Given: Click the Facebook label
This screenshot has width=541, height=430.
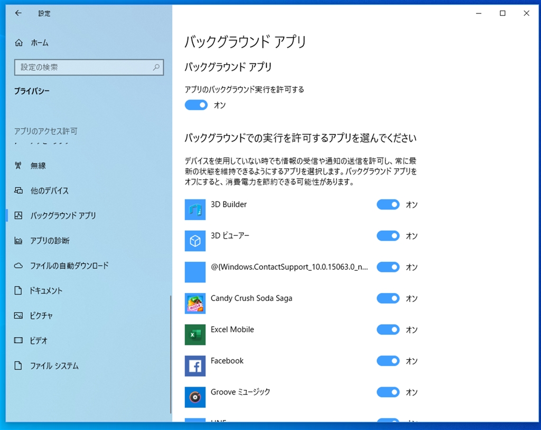Looking at the screenshot, I should 227,361.
